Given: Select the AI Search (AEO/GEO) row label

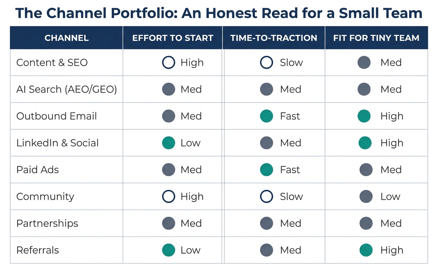Looking at the screenshot, I should point(66,89).
